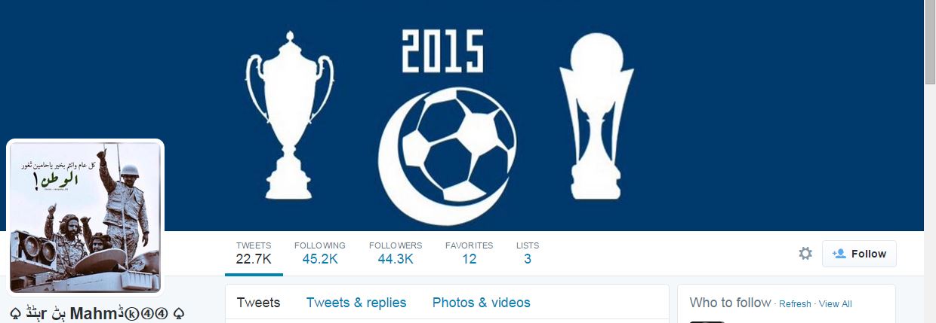Open the profile avatar photo of soldiers

tap(85, 218)
